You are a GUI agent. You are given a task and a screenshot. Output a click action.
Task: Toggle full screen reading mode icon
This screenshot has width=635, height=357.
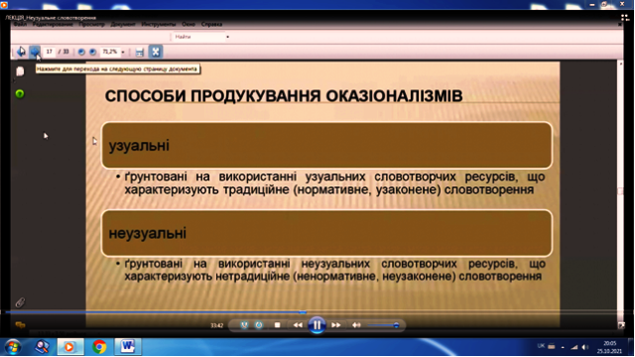156,52
